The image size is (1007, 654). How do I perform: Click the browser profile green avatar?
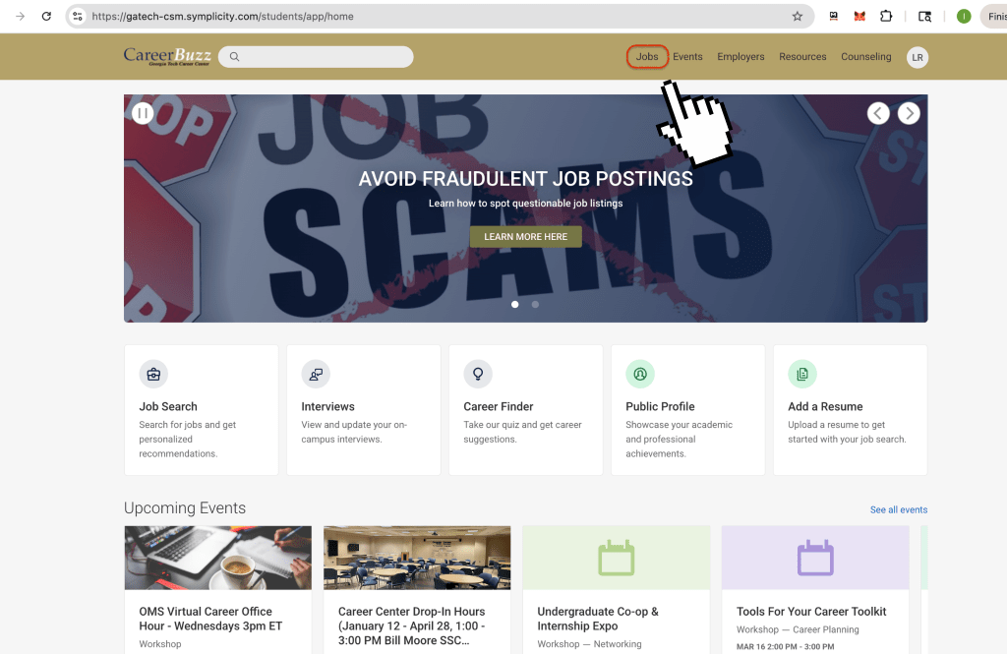pyautogui.click(x=964, y=16)
